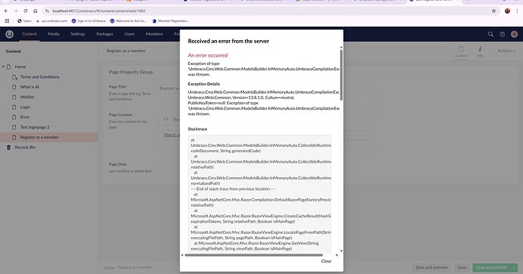Go to the Packages section
This screenshot has width=523, height=274.
pos(105,34)
